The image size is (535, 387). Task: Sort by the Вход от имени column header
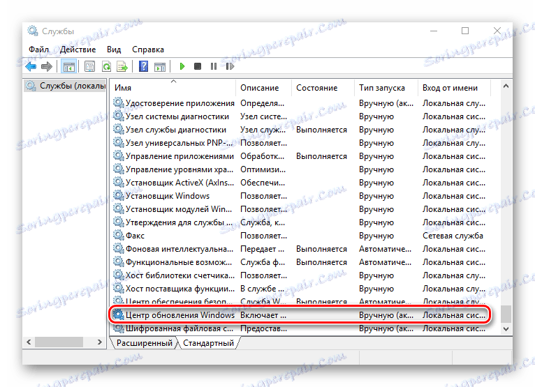(x=454, y=88)
